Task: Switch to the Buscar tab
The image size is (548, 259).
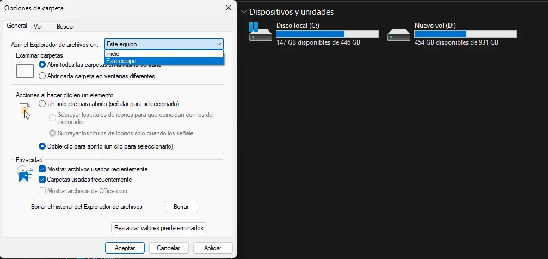Action: pyautogui.click(x=65, y=27)
